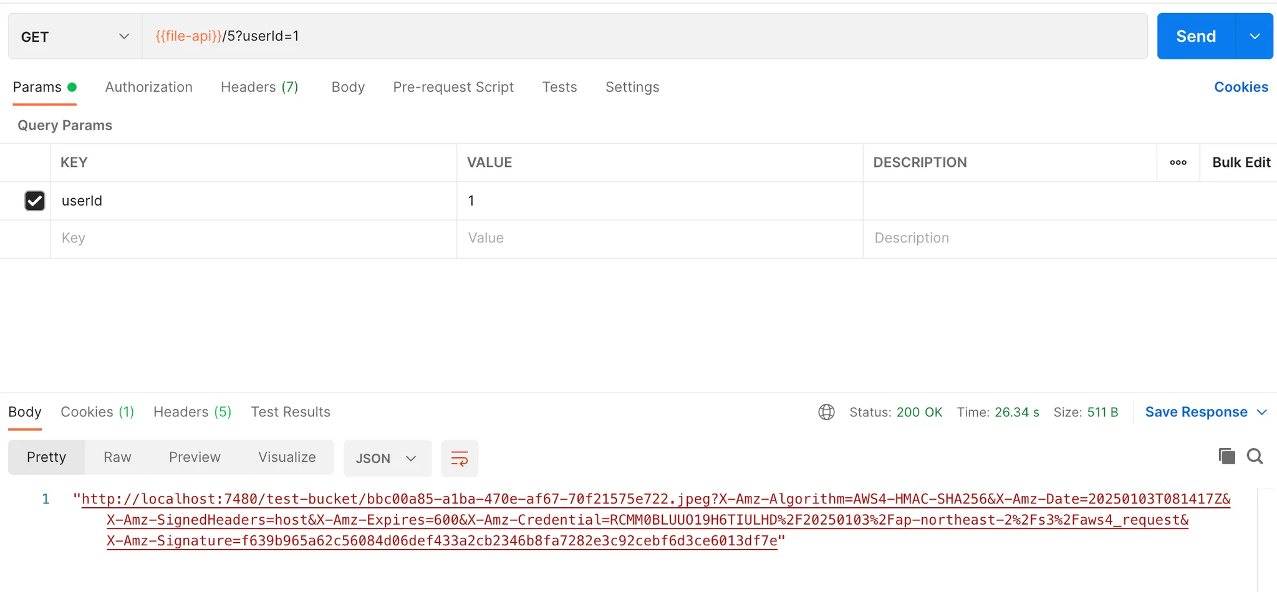
Task: Select the Raw view
Action: 117,457
